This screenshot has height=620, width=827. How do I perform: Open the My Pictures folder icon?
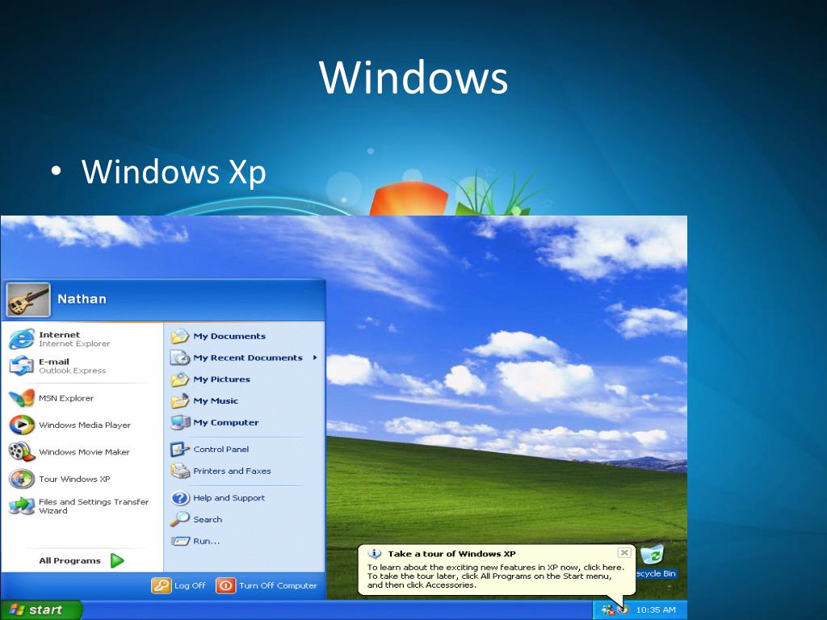tap(180, 379)
